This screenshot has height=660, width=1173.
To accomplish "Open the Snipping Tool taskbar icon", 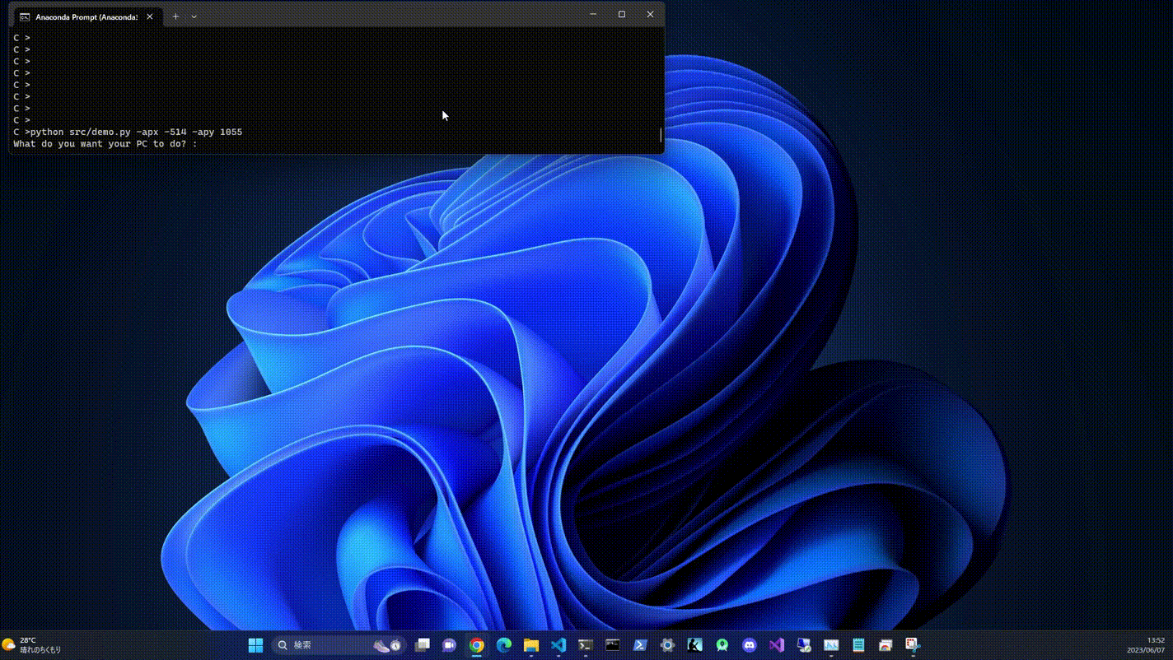I will point(913,645).
